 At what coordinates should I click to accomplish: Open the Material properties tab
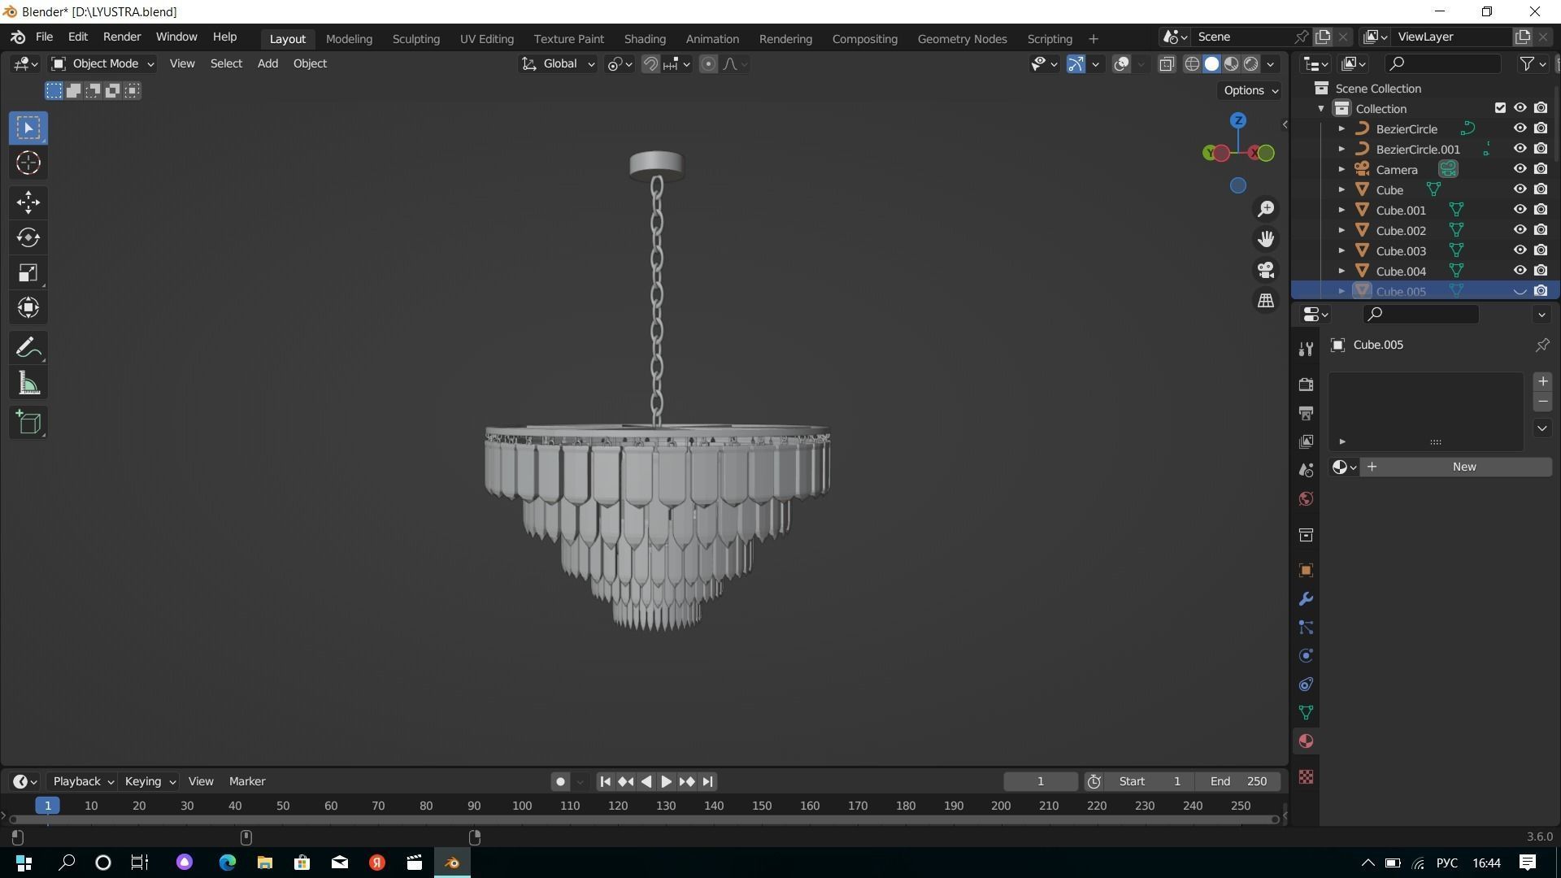(x=1306, y=741)
